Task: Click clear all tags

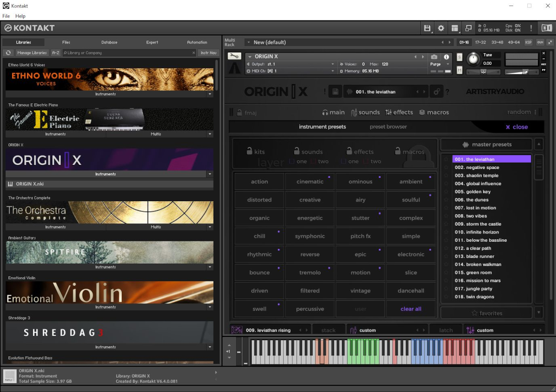Action: [x=411, y=309]
